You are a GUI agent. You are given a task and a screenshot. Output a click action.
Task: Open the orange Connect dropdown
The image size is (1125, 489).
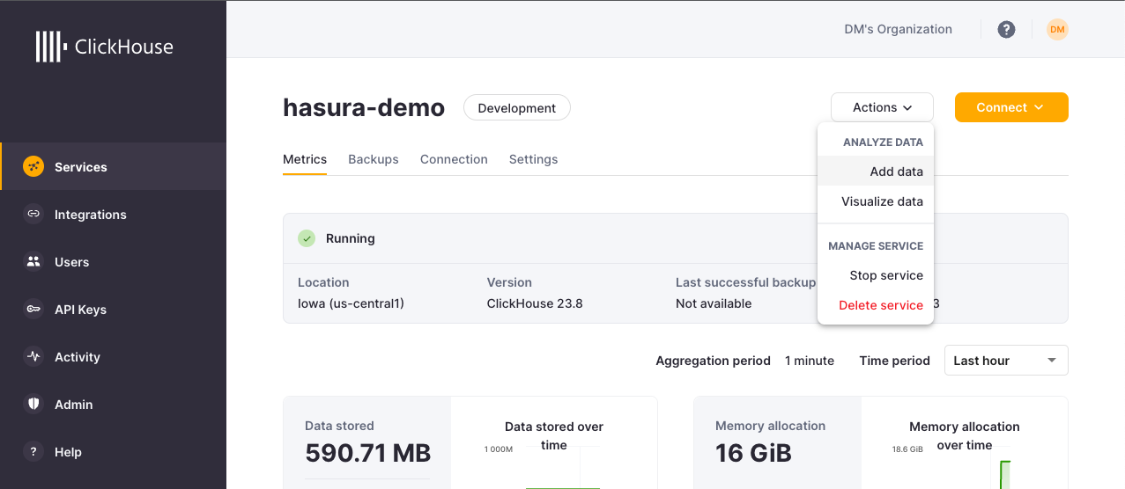click(x=1011, y=107)
